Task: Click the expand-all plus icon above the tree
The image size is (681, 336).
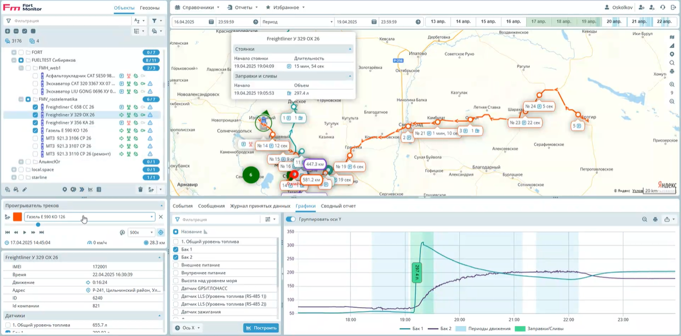Action: click(7, 31)
